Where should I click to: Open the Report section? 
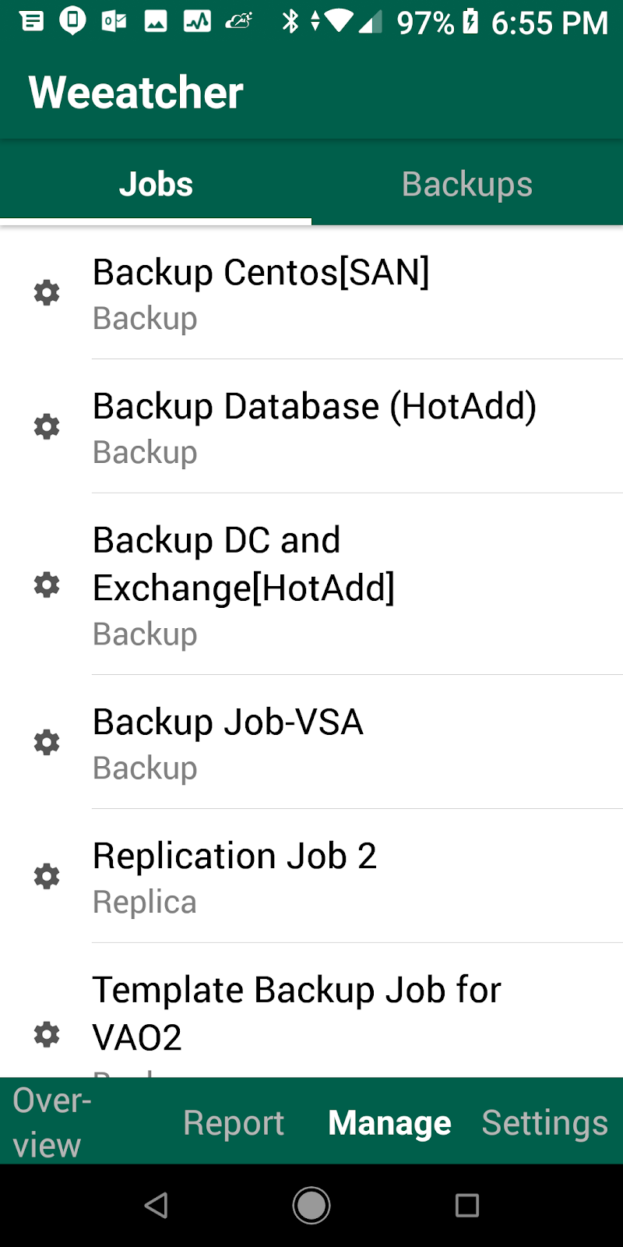(x=234, y=1123)
